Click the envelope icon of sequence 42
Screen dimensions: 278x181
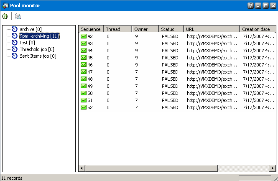(84, 36)
